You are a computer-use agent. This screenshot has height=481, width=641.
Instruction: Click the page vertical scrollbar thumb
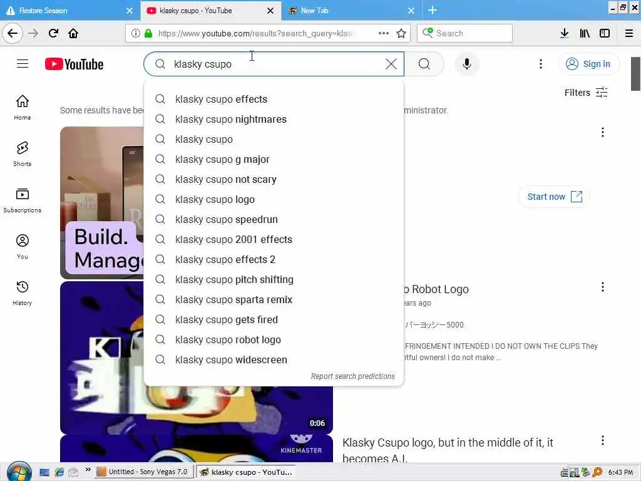pos(636,74)
